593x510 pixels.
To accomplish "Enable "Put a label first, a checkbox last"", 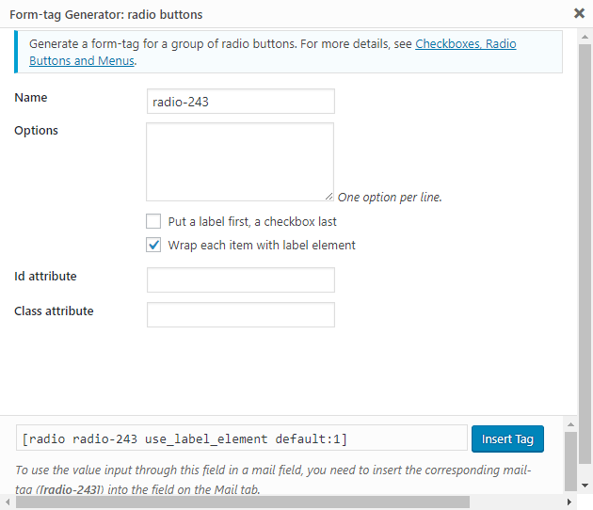I will click(153, 222).
